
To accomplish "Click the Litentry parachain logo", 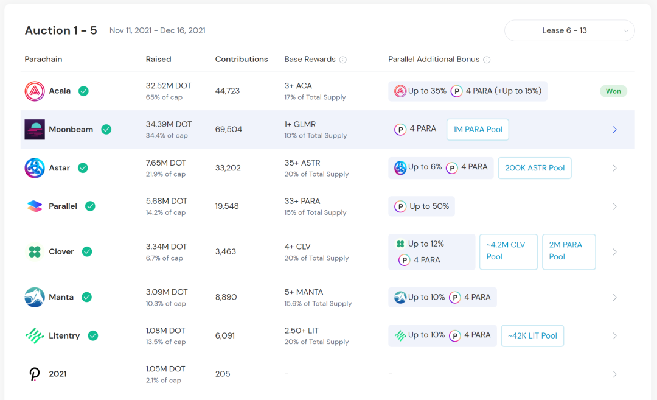I will coord(34,336).
